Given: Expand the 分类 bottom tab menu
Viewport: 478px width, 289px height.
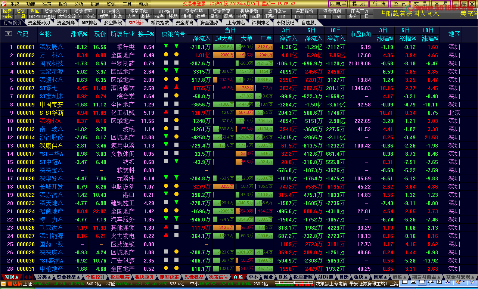Looking at the screenshot, I should point(44,277).
